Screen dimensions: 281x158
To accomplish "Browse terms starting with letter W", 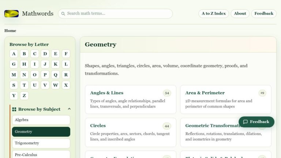I will click(56, 85).
